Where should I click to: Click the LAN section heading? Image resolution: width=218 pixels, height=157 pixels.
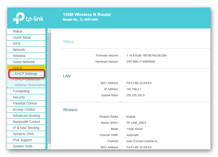[67, 76]
